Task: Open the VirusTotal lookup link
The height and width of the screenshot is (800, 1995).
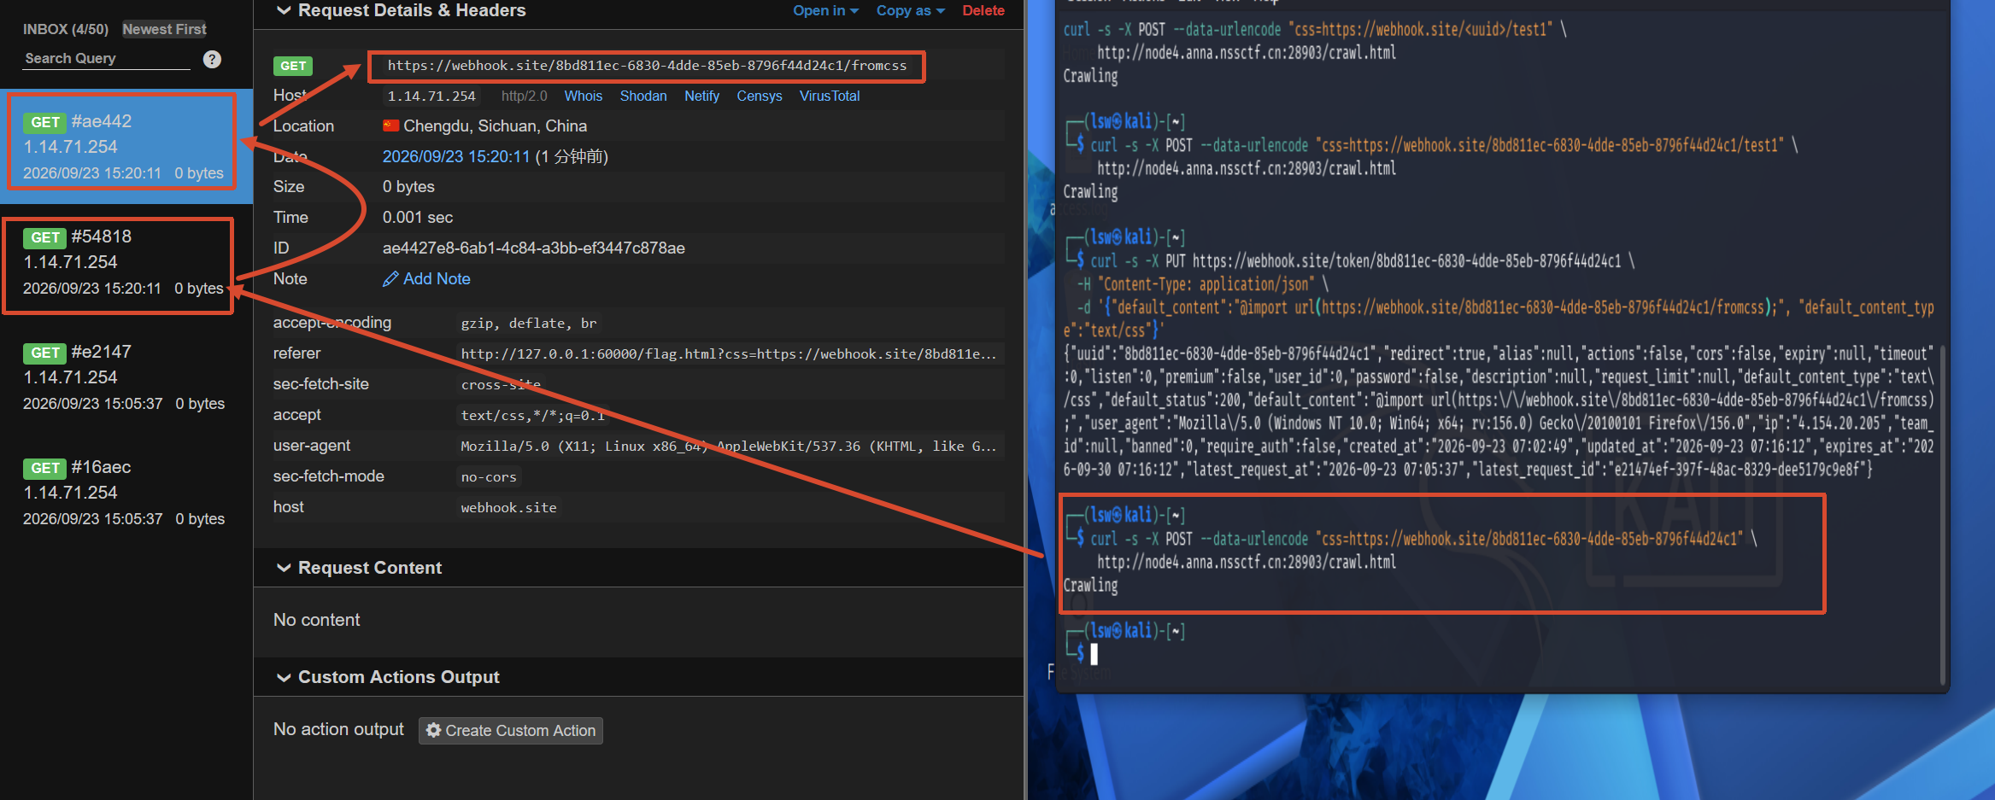Action: [x=830, y=96]
